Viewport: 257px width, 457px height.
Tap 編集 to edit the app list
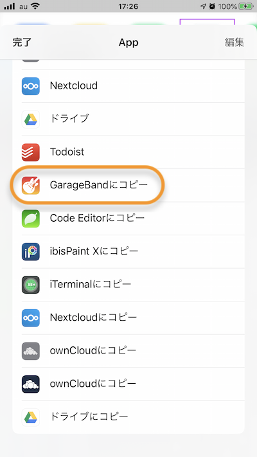click(x=235, y=42)
